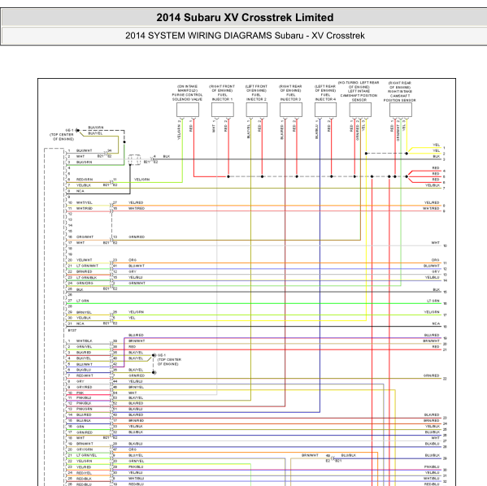
Task: Select the Fuel Injector 3 component box
Action: coord(291,110)
